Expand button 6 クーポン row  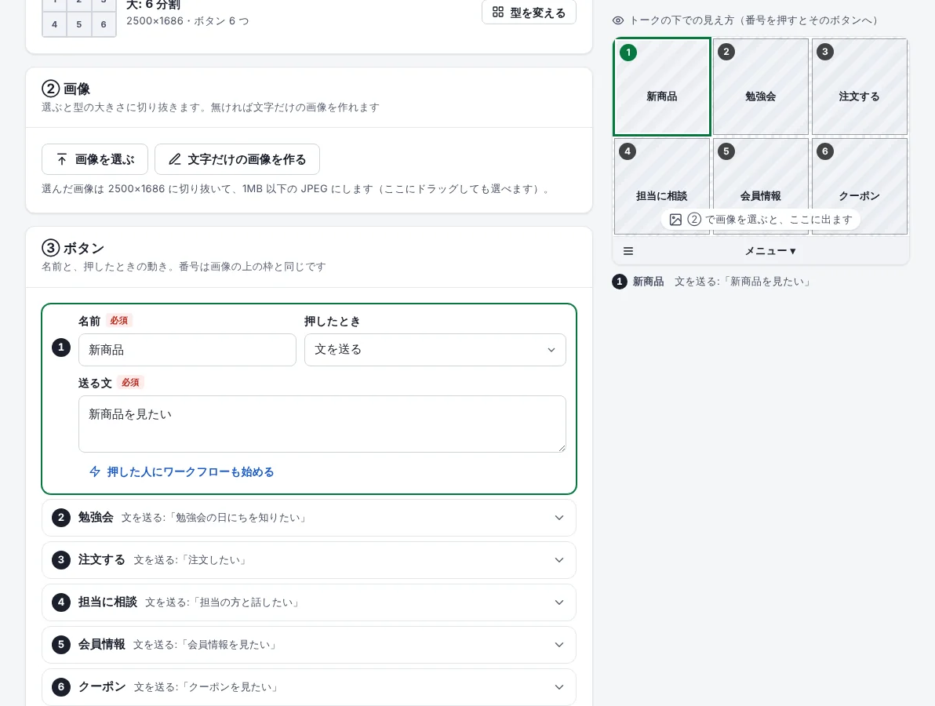[x=309, y=687]
